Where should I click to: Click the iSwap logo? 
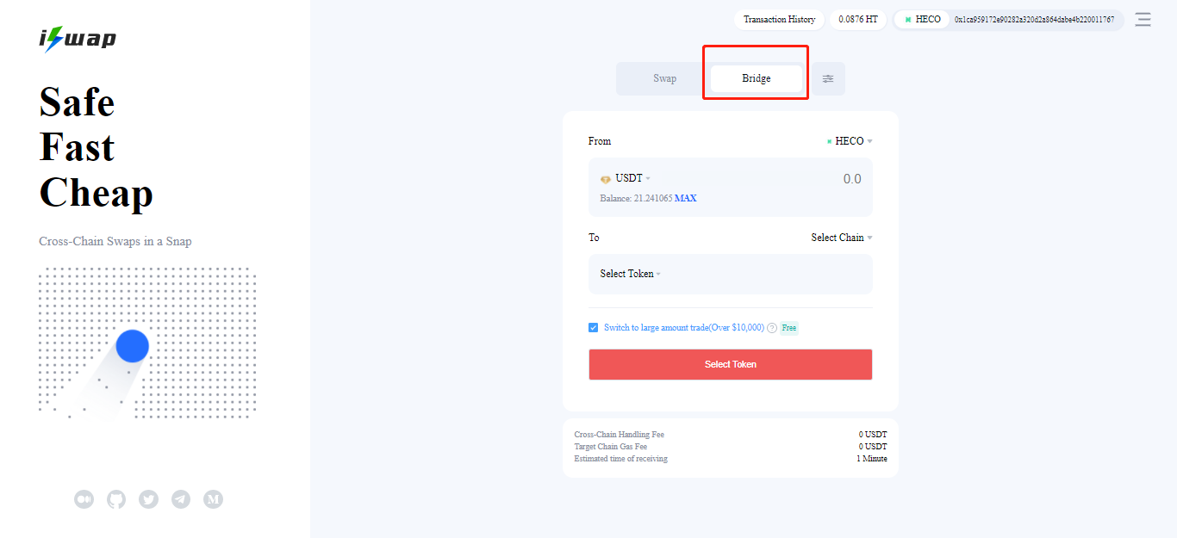pyautogui.click(x=78, y=39)
